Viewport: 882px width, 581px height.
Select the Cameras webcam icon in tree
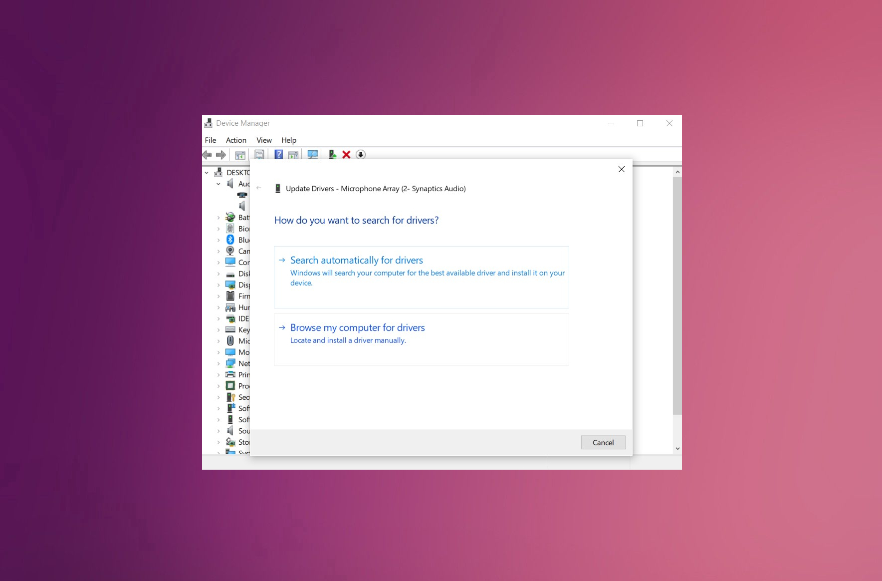coord(230,251)
